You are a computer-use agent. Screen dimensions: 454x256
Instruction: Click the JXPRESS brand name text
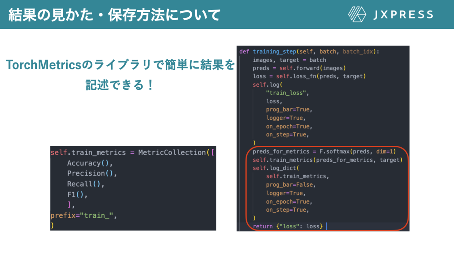(403, 14)
